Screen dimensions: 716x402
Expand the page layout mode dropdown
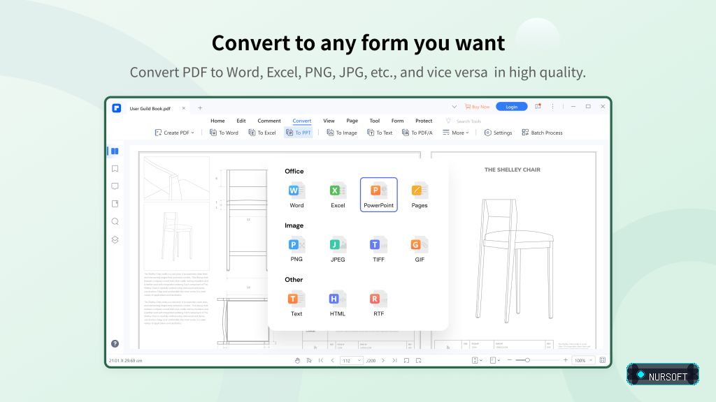[x=477, y=361]
